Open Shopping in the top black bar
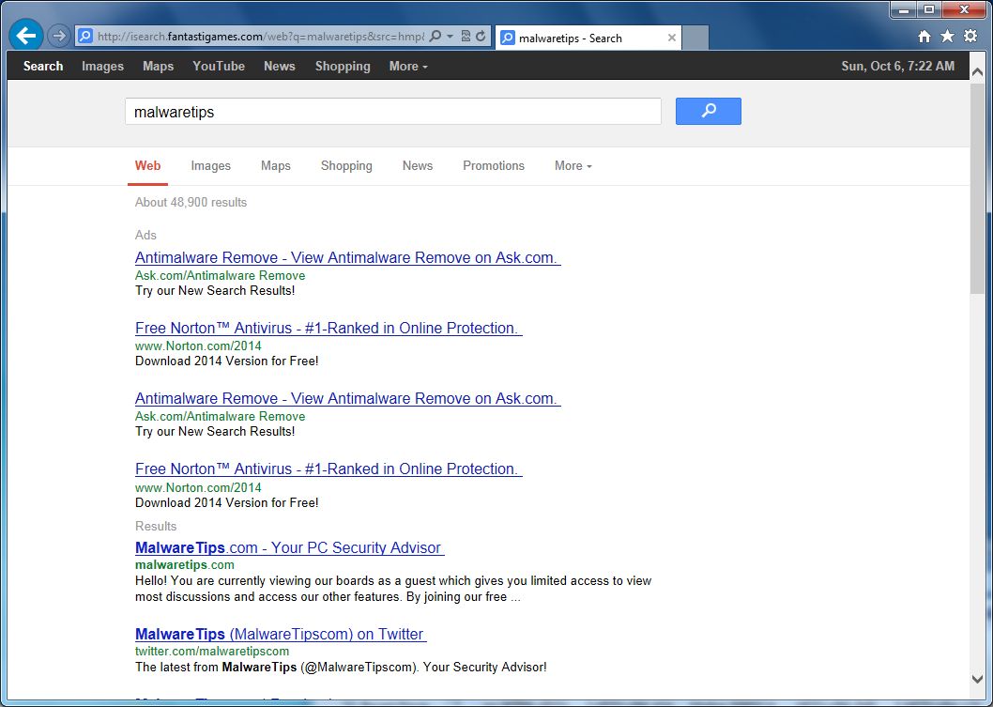Screen dimensions: 993x707 point(343,66)
